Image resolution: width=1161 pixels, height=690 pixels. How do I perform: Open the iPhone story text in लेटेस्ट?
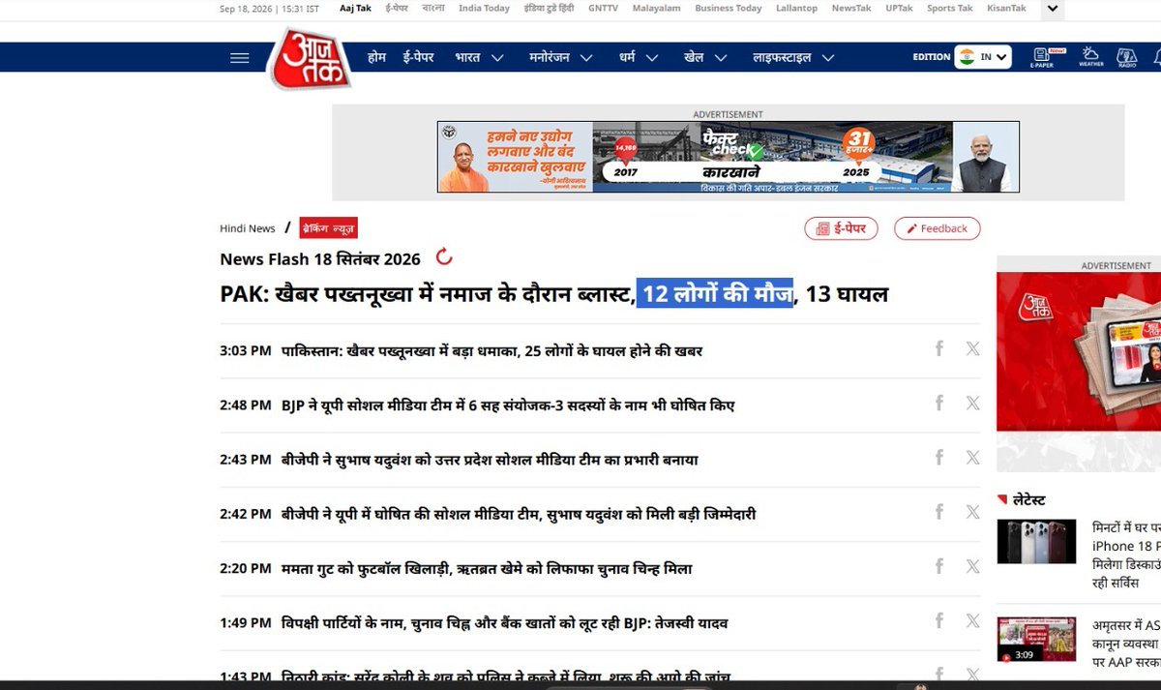click(x=1126, y=555)
